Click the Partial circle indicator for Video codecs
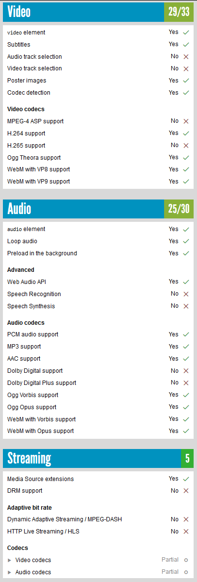This screenshot has width=197, height=582. [186, 560]
